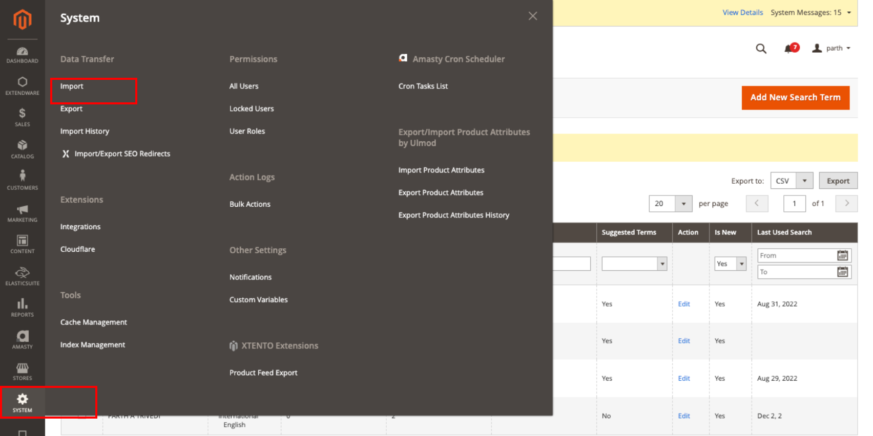This screenshot has width=873, height=436.
Task: Go to the next page arrow
Action: (x=846, y=204)
